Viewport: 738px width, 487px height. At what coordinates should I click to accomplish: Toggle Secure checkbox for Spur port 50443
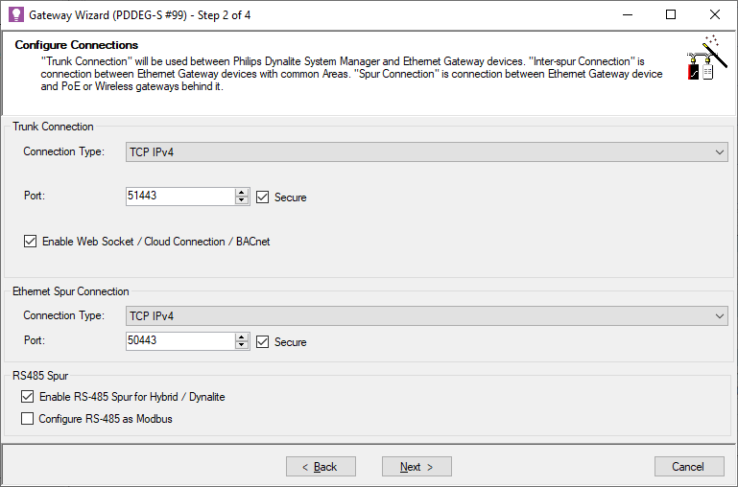(263, 341)
